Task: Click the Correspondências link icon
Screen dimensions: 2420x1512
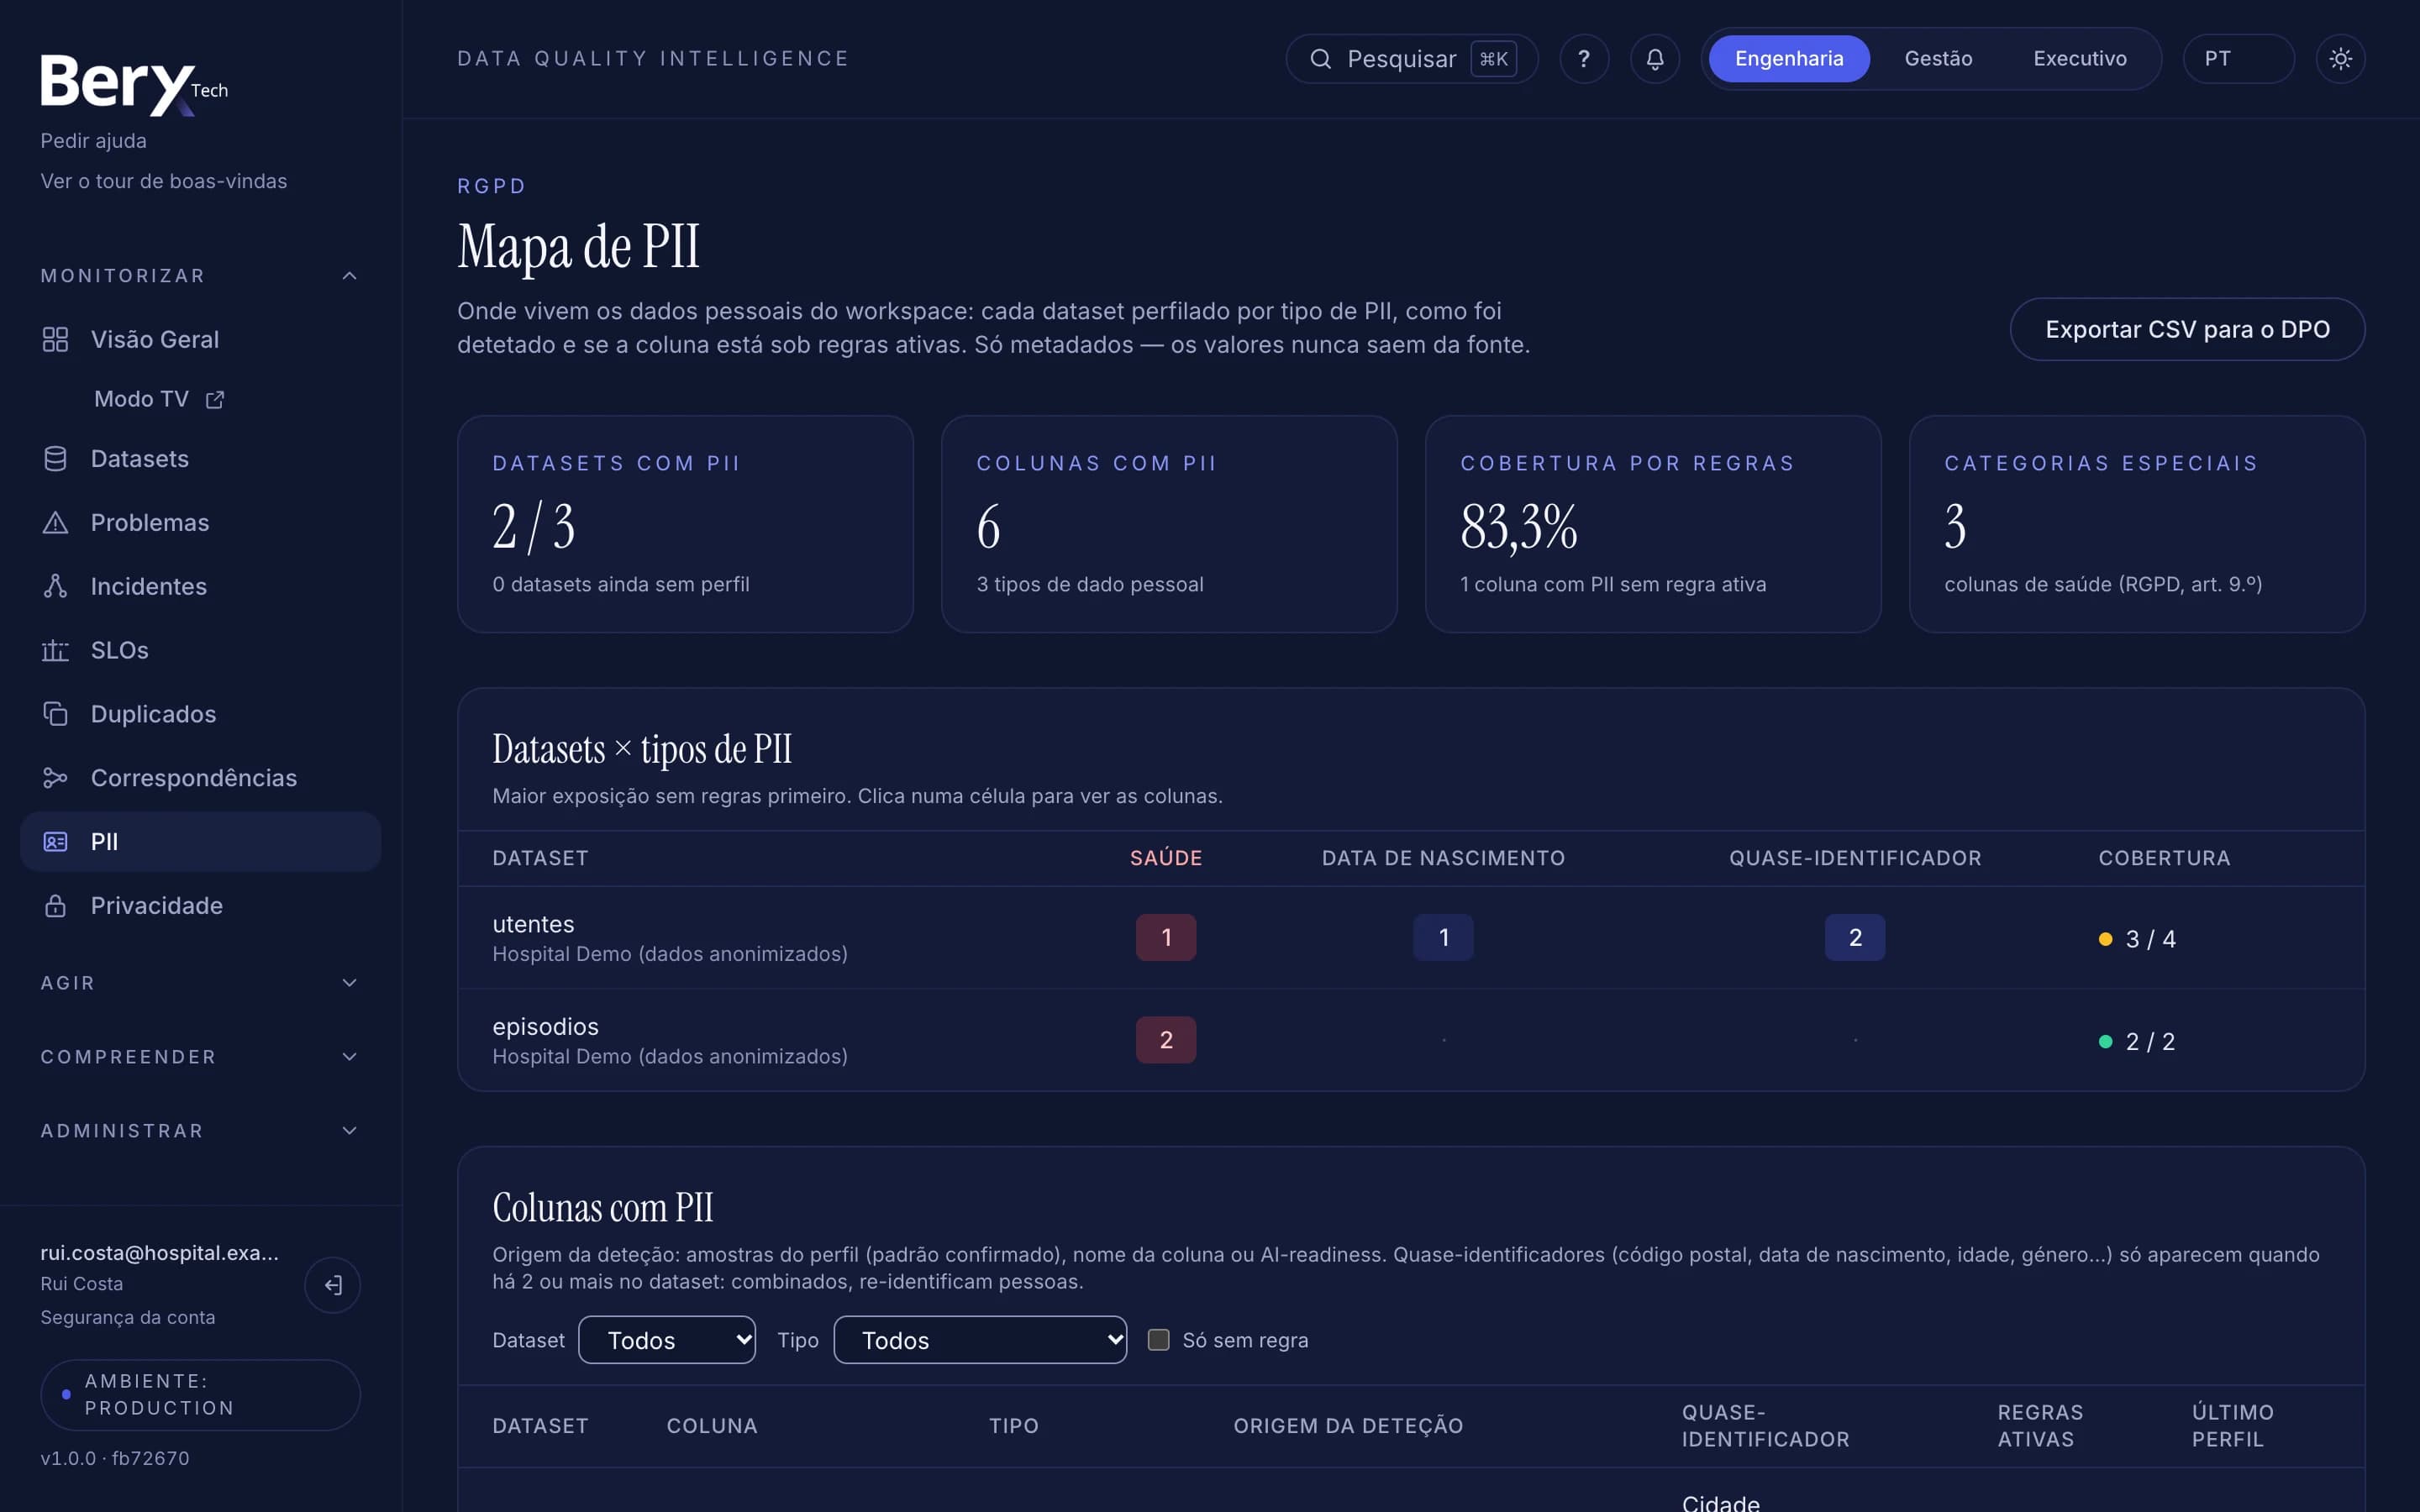Action: point(55,778)
